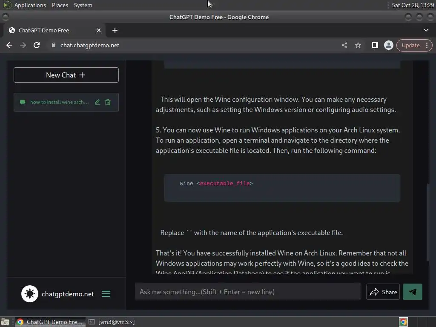Open the System menu
436x327 pixels.
[83, 5]
